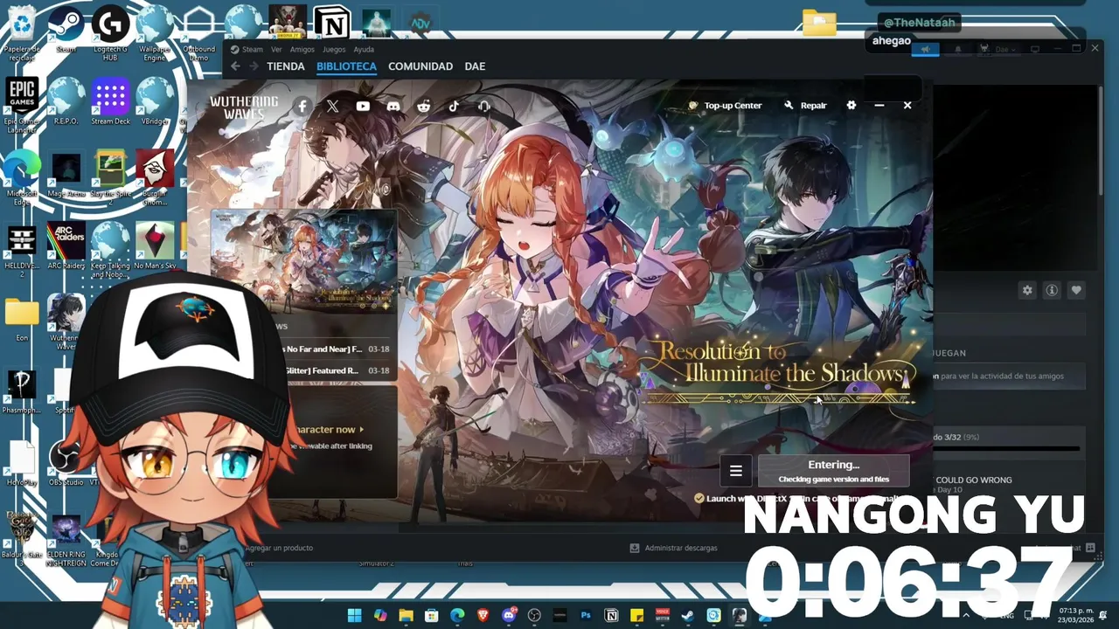Open the Amigos menu in Steam
This screenshot has width=1119, height=629.
[302, 50]
